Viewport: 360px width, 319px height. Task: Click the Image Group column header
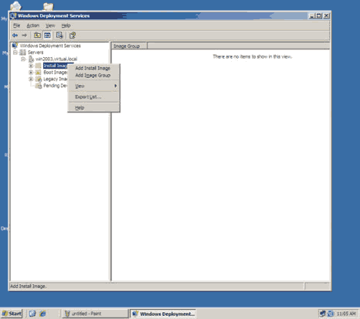point(130,46)
